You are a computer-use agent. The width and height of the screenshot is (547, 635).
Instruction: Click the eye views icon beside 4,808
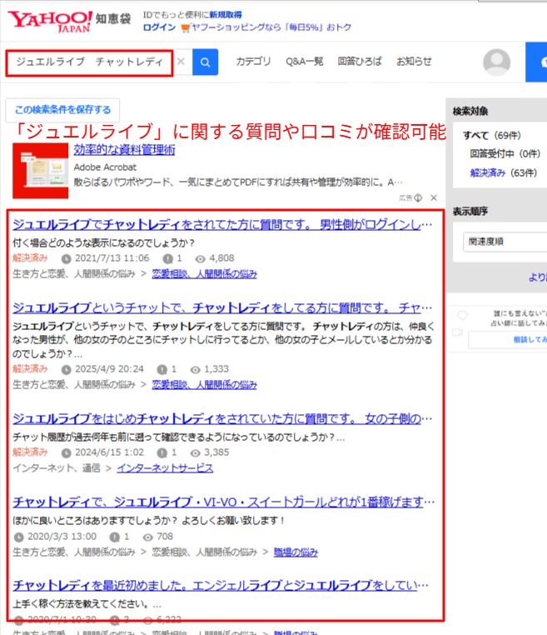pos(200,259)
